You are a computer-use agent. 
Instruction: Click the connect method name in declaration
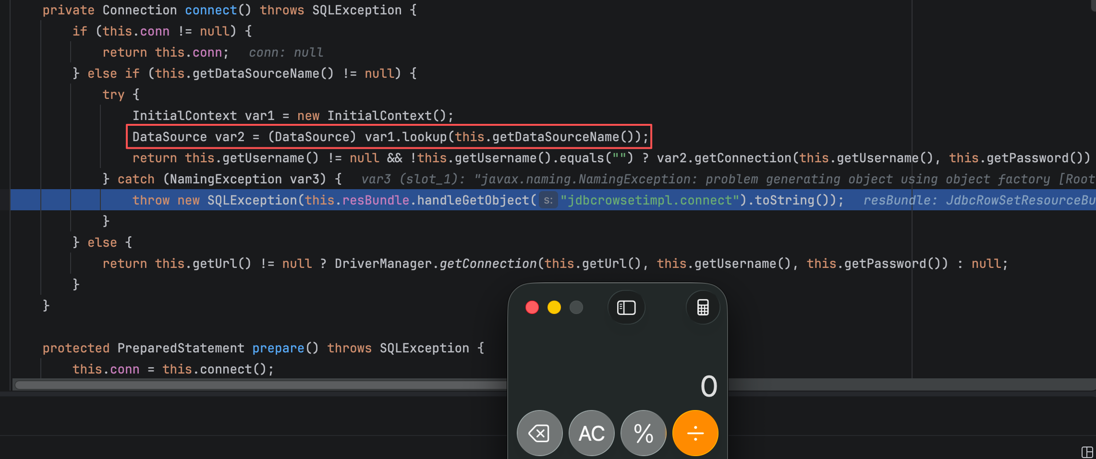[211, 10]
